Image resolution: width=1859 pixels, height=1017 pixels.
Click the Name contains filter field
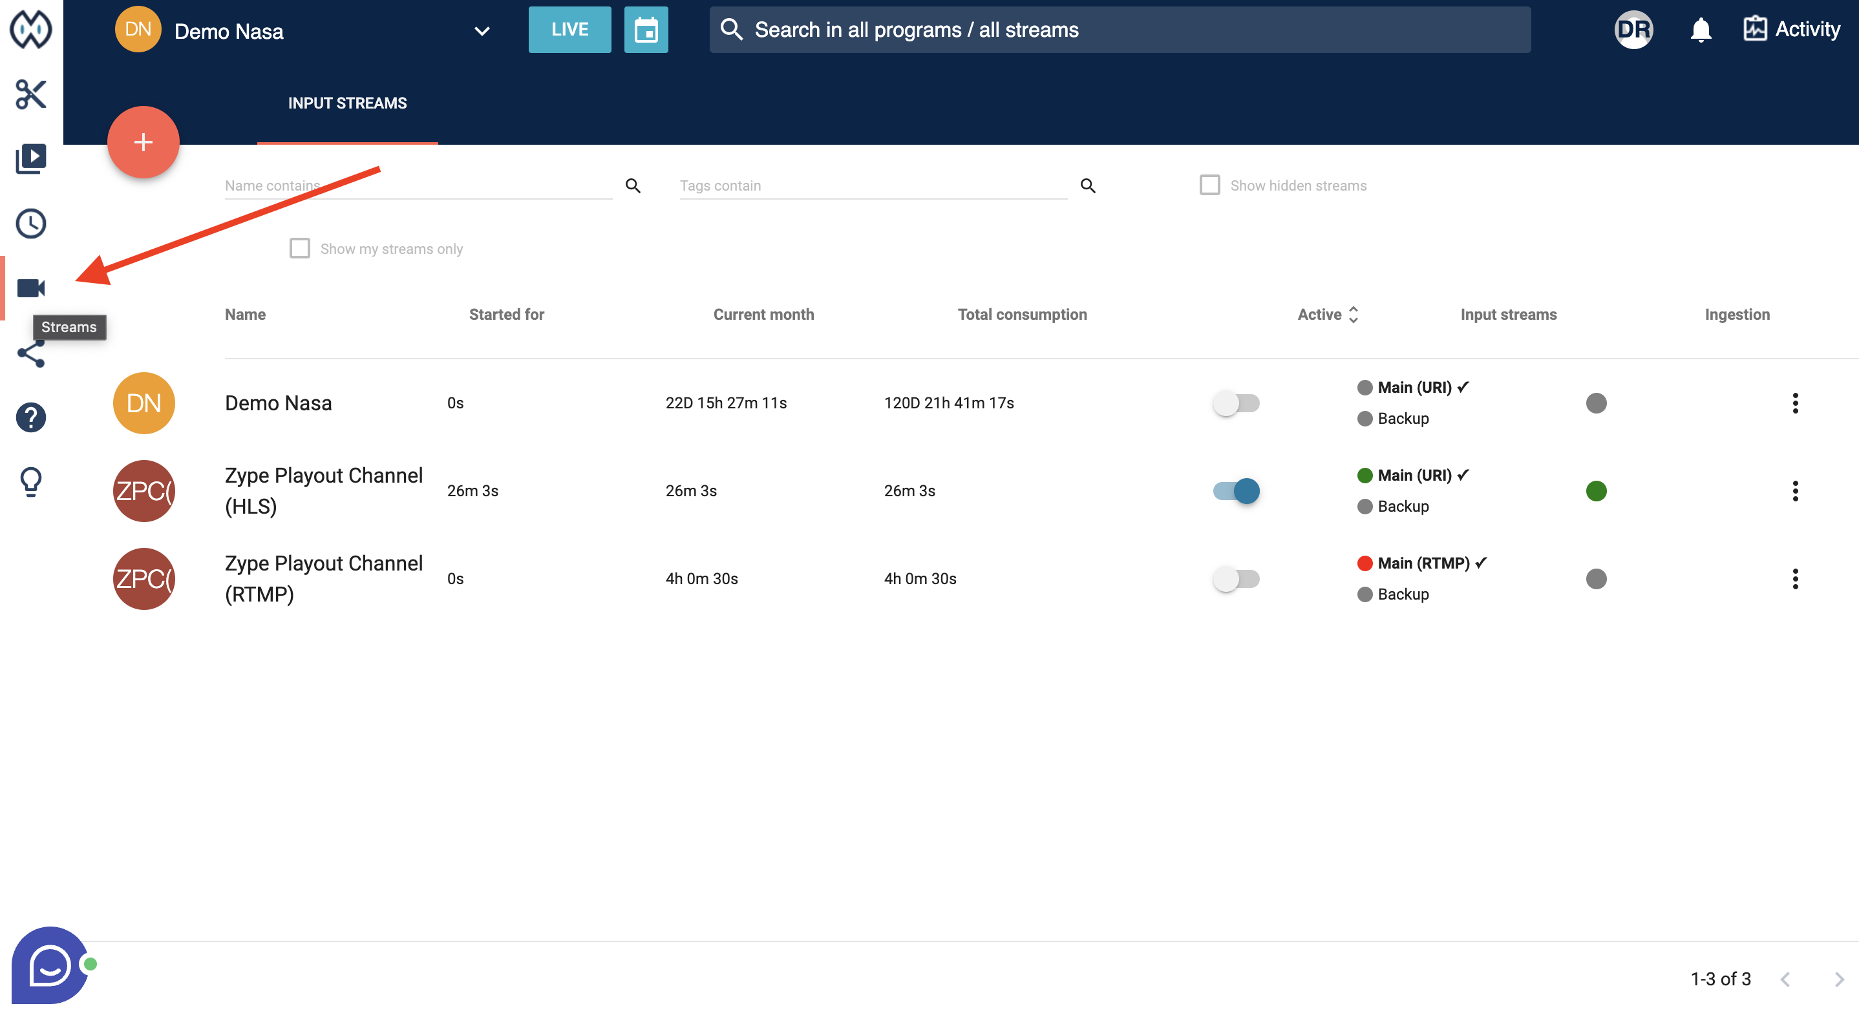419,185
